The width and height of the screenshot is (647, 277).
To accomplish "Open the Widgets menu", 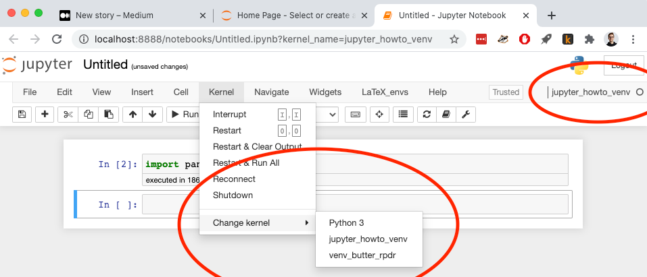I will click(x=325, y=92).
